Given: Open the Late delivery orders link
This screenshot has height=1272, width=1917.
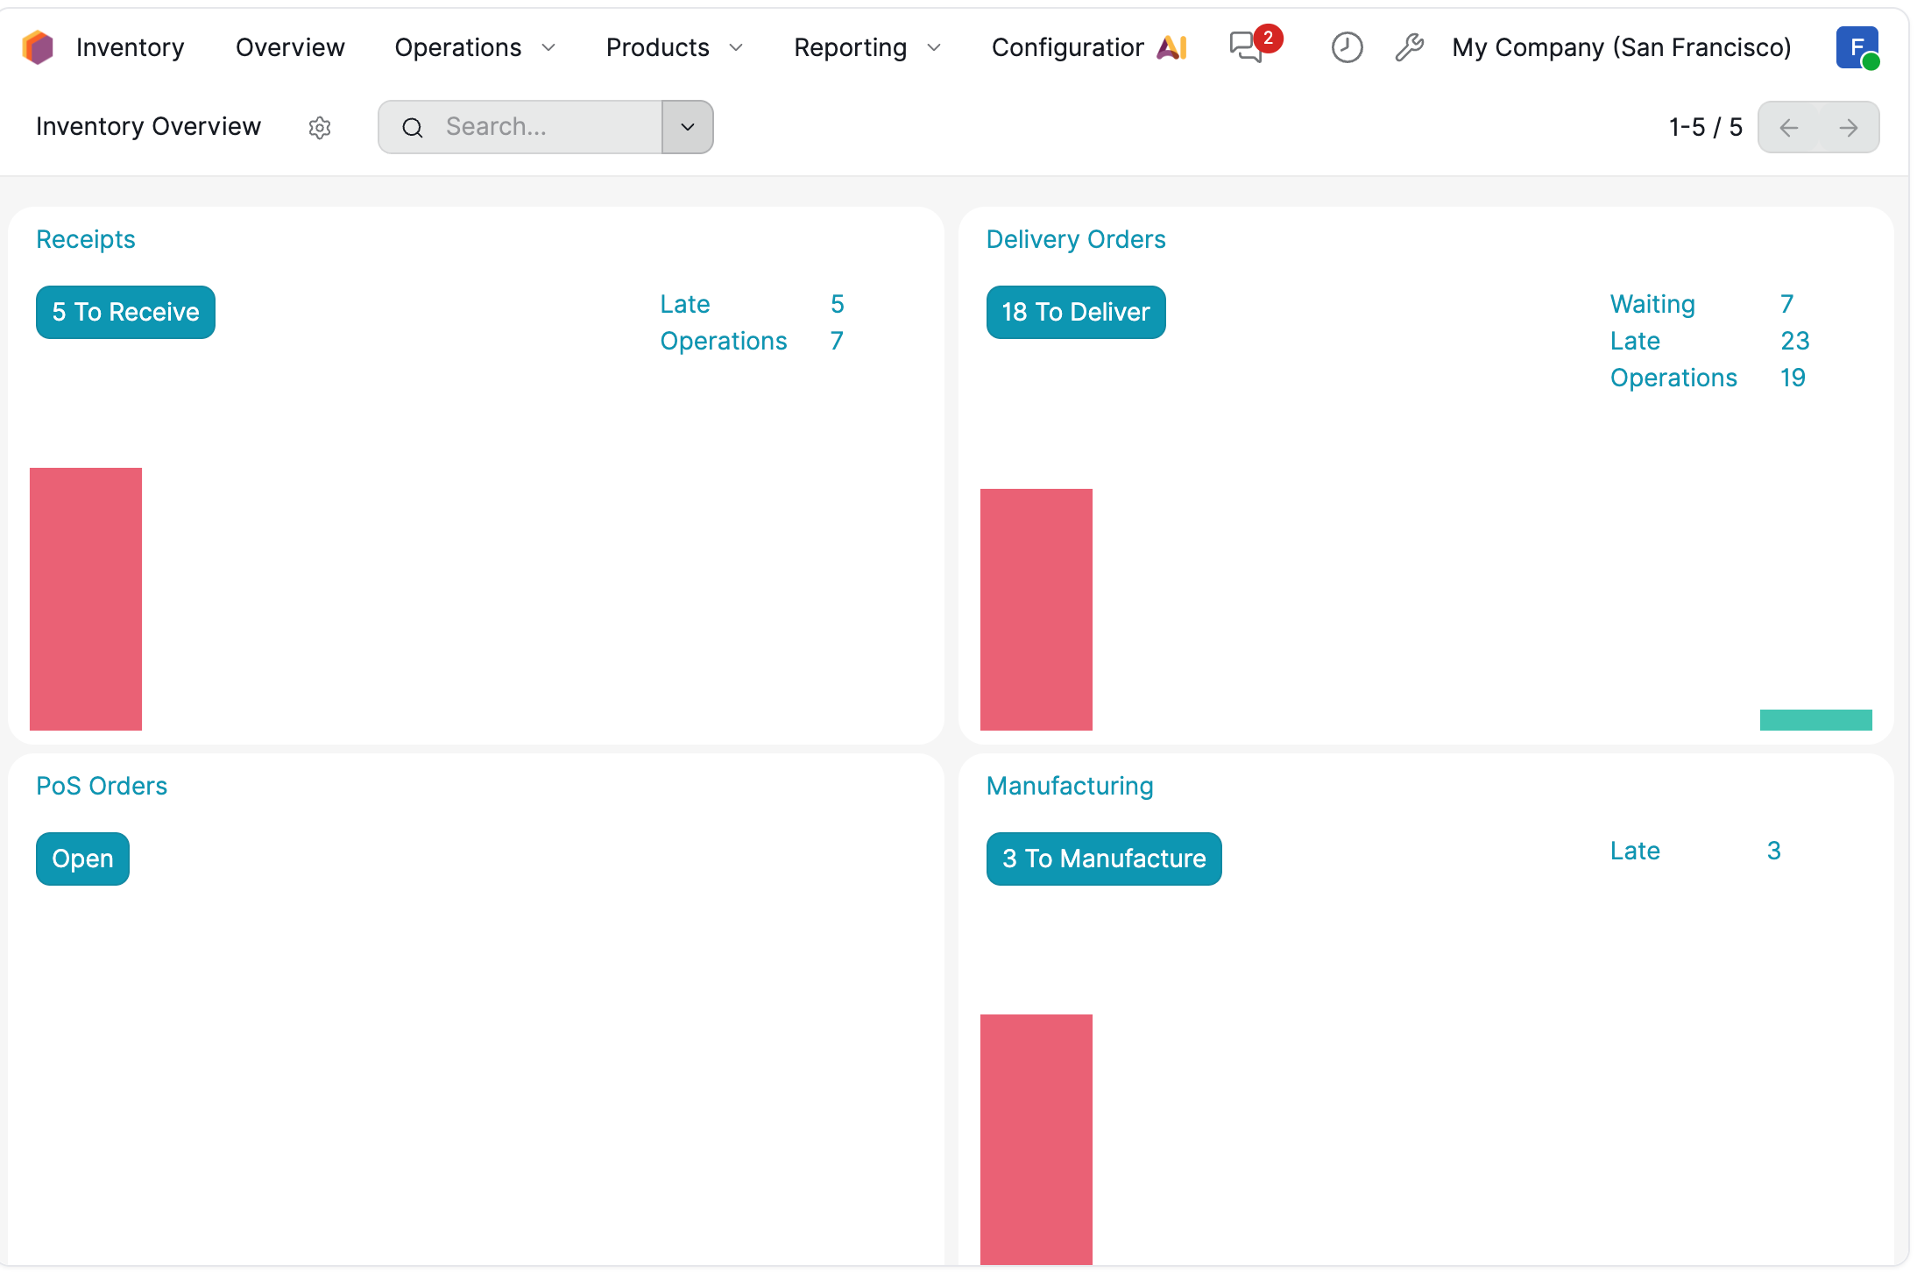Looking at the screenshot, I should point(1635,341).
